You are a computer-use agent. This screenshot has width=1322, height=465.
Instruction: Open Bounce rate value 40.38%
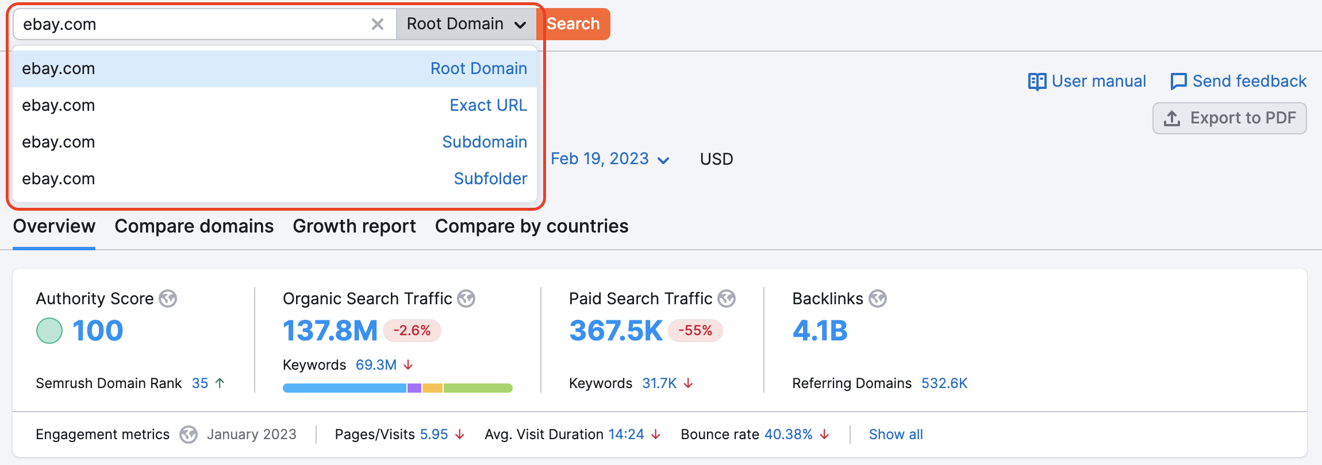click(x=789, y=435)
